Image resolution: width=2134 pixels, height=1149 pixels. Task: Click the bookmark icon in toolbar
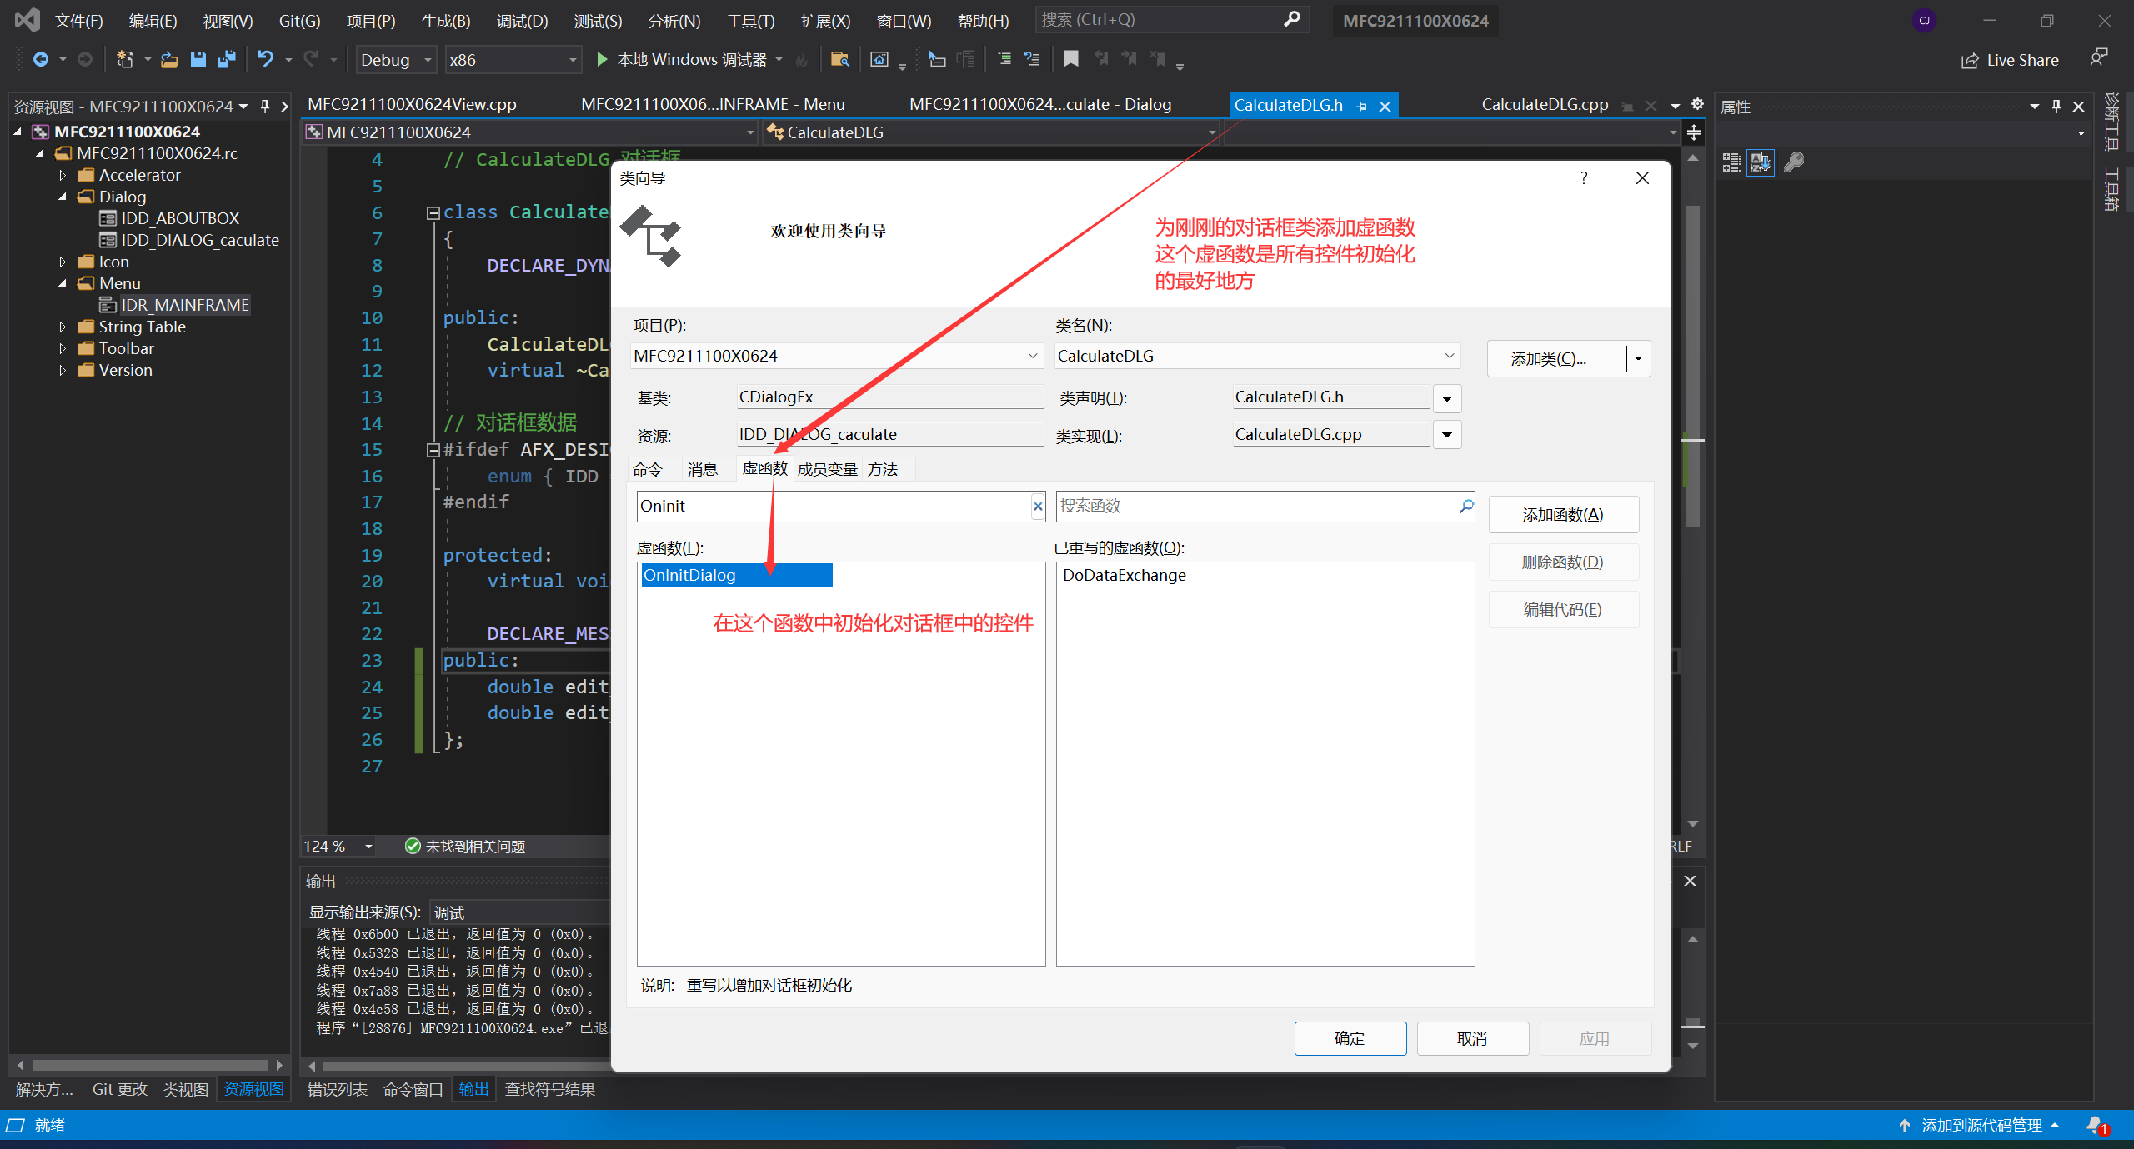click(1071, 59)
